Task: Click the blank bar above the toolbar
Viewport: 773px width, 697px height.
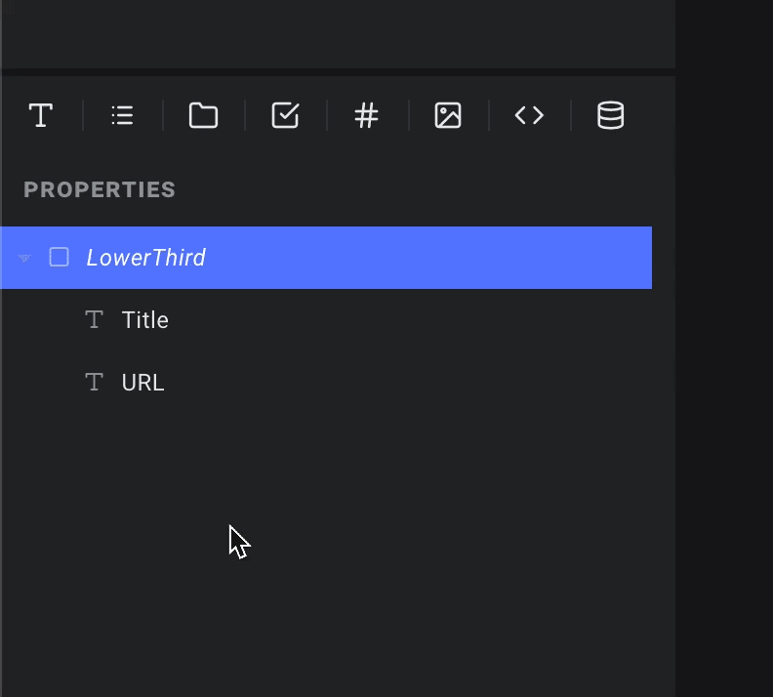Action: 338,33
